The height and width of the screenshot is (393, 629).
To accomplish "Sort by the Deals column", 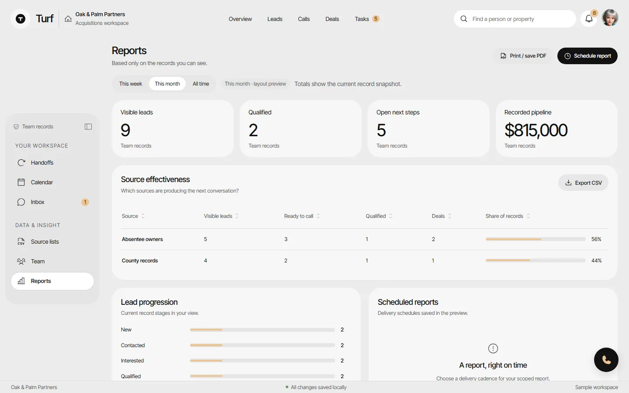I will click(x=442, y=216).
